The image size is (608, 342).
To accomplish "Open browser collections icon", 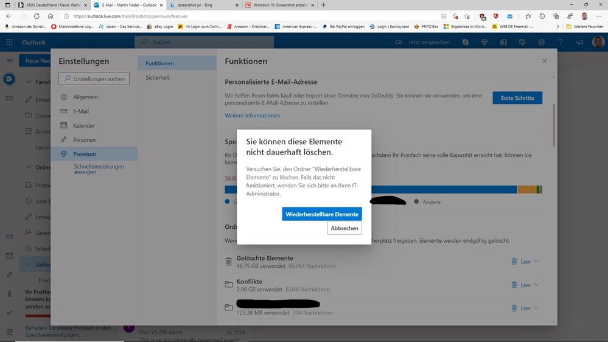I will [556, 16].
